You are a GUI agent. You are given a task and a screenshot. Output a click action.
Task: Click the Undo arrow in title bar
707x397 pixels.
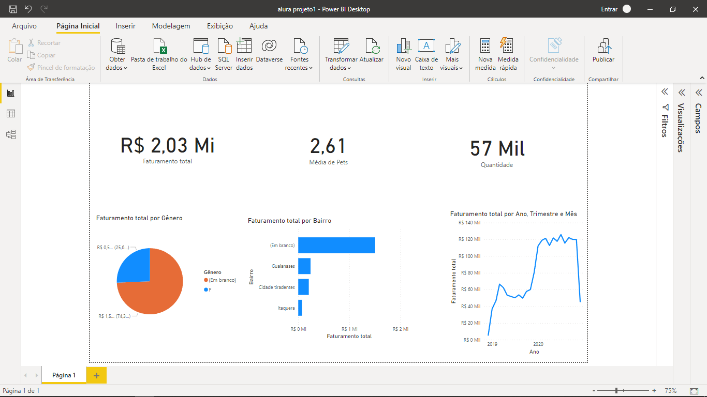tap(28, 9)
